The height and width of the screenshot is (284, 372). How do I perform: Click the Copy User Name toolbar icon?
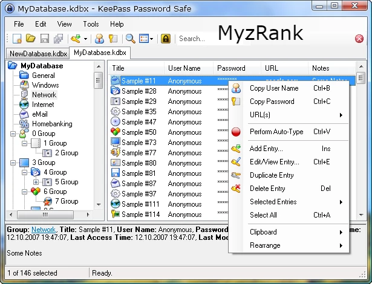tap(99, 39)
